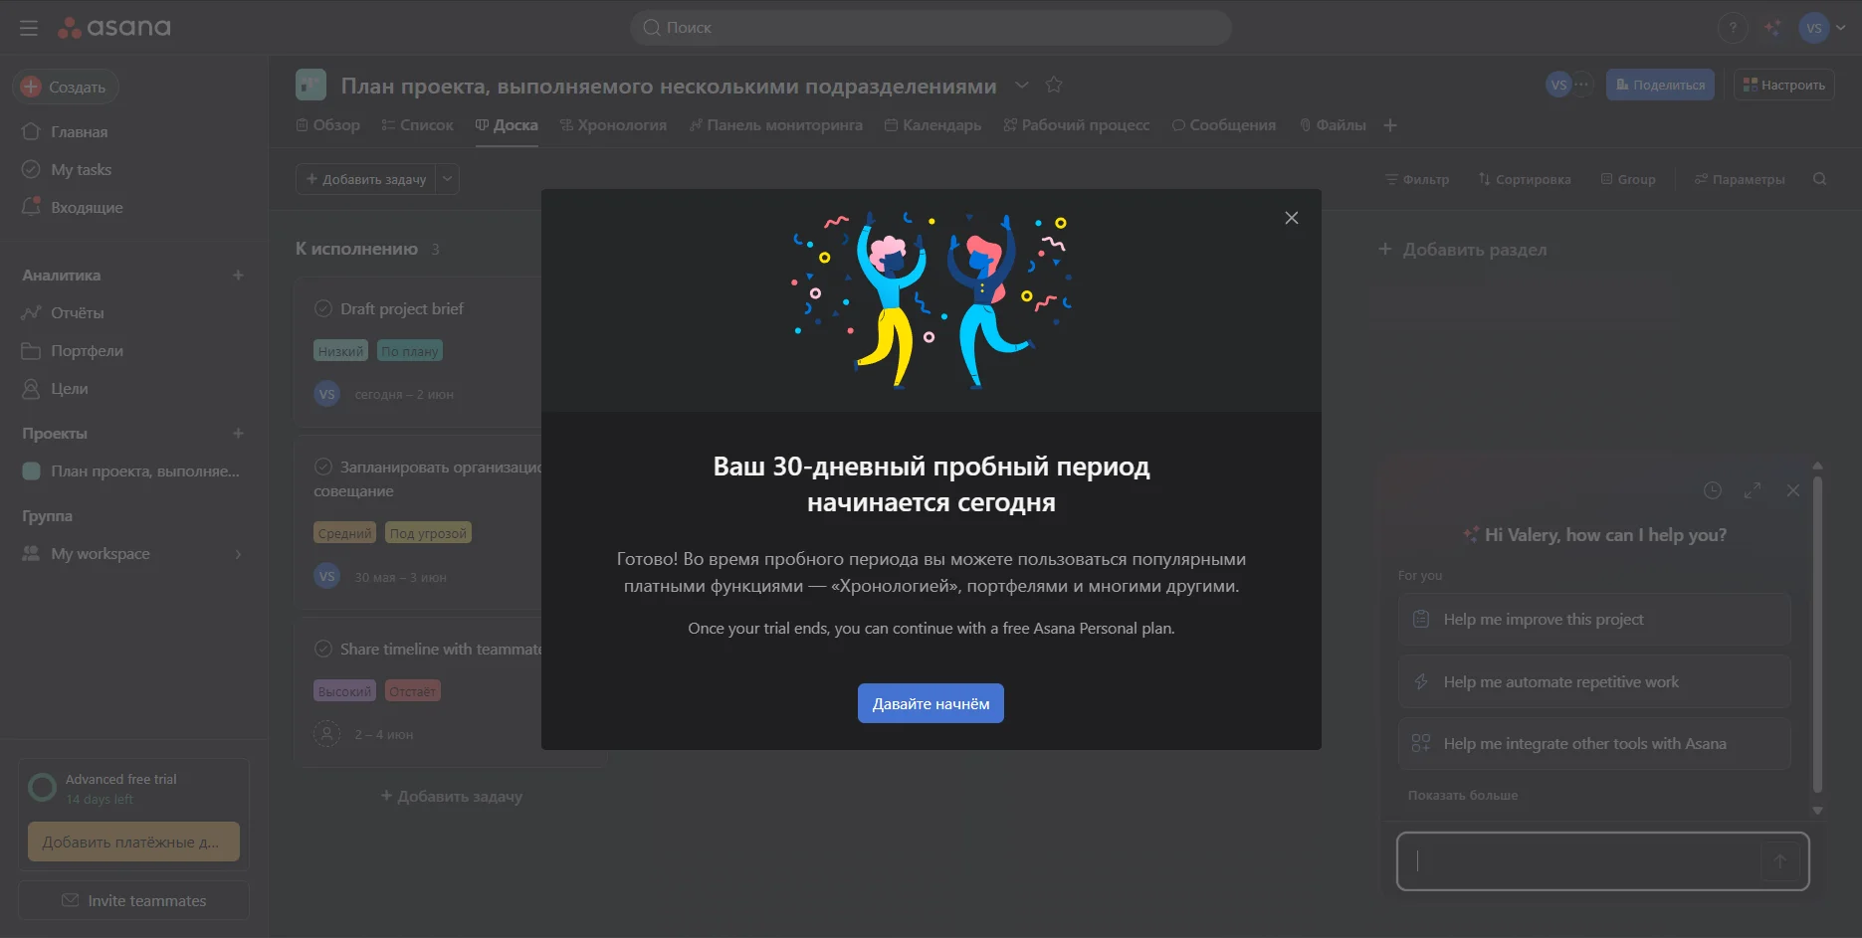
Task: Close the trial period dialog
Action: coord(1292,218)
